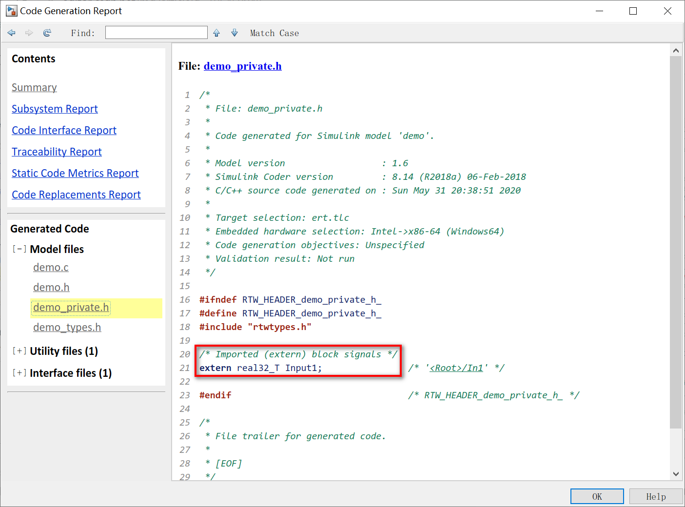Click the Help button
This screenshot has width=685, height=507.
pyautogui.click(x=656, y=496)
